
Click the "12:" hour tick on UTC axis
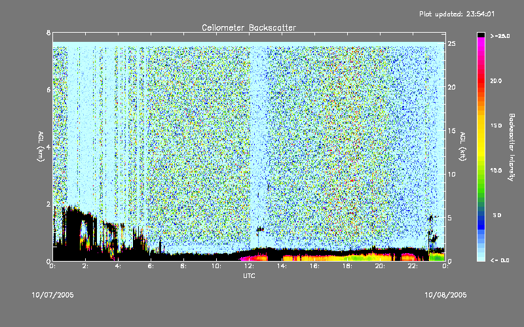click(249, 266)
